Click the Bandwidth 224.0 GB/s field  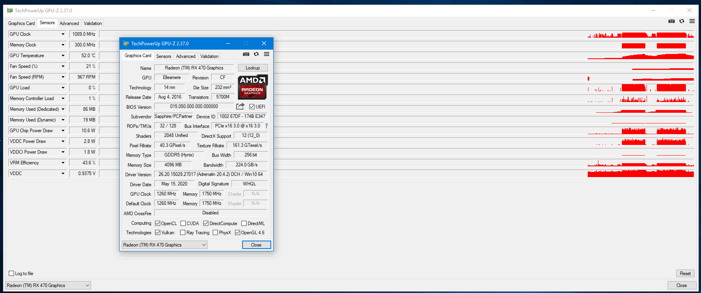point(247,165)
